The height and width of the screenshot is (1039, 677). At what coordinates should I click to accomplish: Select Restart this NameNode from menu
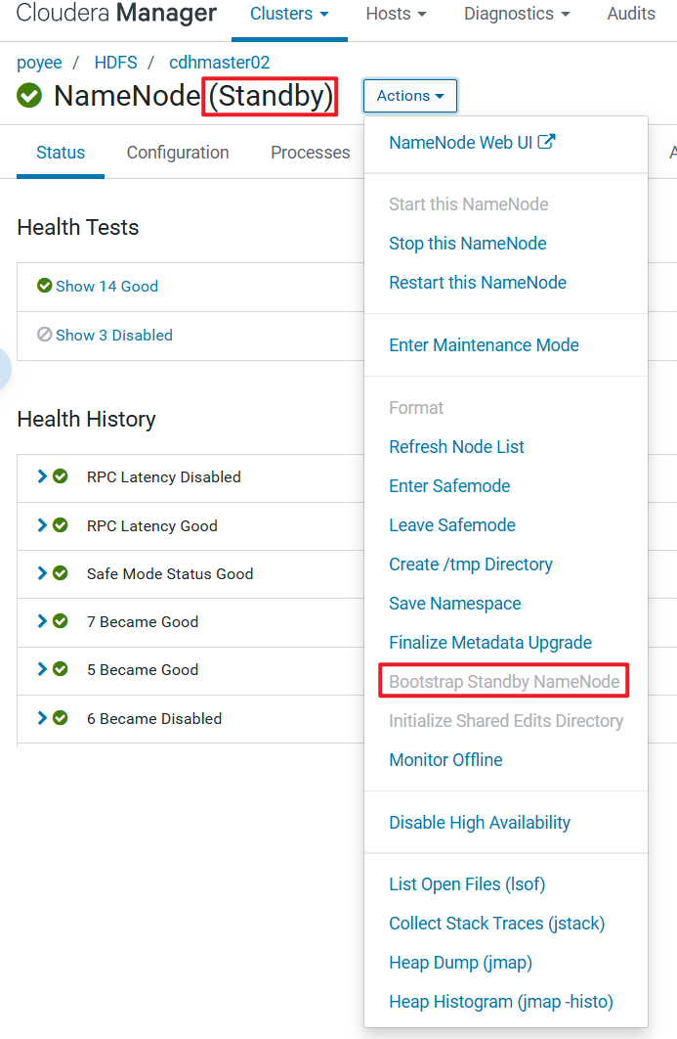click(477, 283)
